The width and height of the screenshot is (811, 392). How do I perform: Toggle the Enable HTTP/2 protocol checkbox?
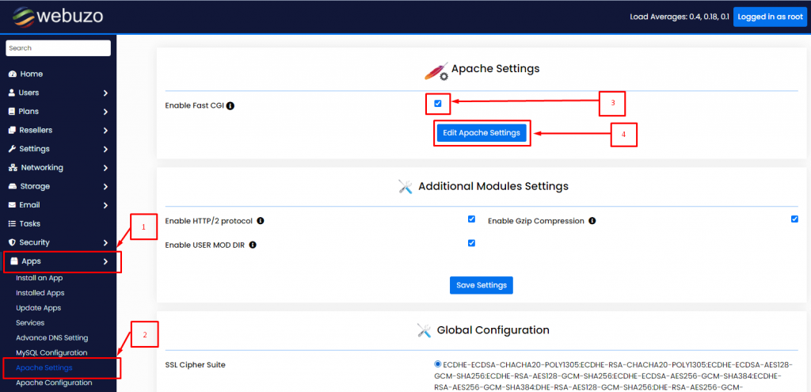click(471, 219)
